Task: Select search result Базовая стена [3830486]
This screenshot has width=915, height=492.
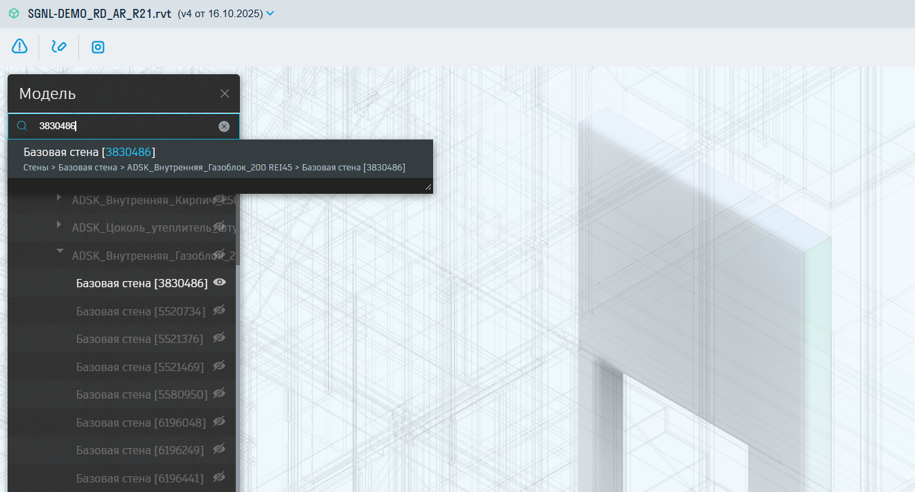Action: [x=89, y=152]
